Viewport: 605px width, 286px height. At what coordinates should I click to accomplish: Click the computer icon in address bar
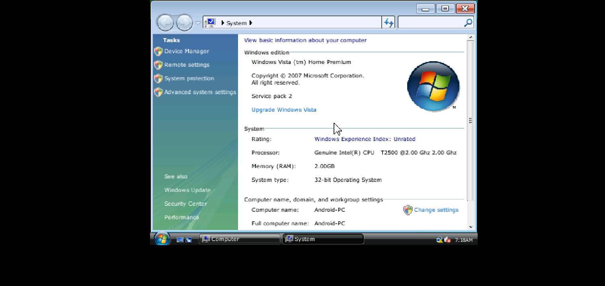pyautogui.click(x=211, y=23)
